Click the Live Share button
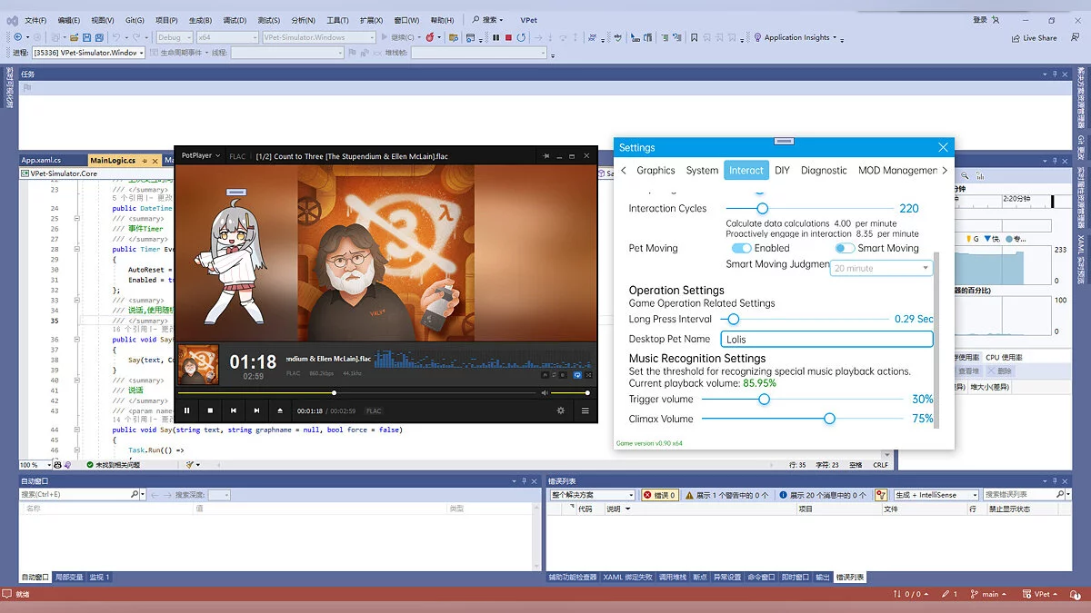Viewport: 1091px width, 613px height. click(1035, 37)
